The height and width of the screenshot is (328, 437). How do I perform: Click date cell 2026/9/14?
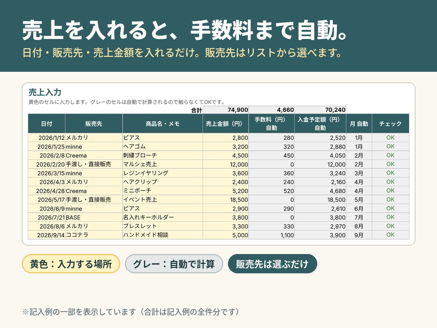(x=47, y=235)
